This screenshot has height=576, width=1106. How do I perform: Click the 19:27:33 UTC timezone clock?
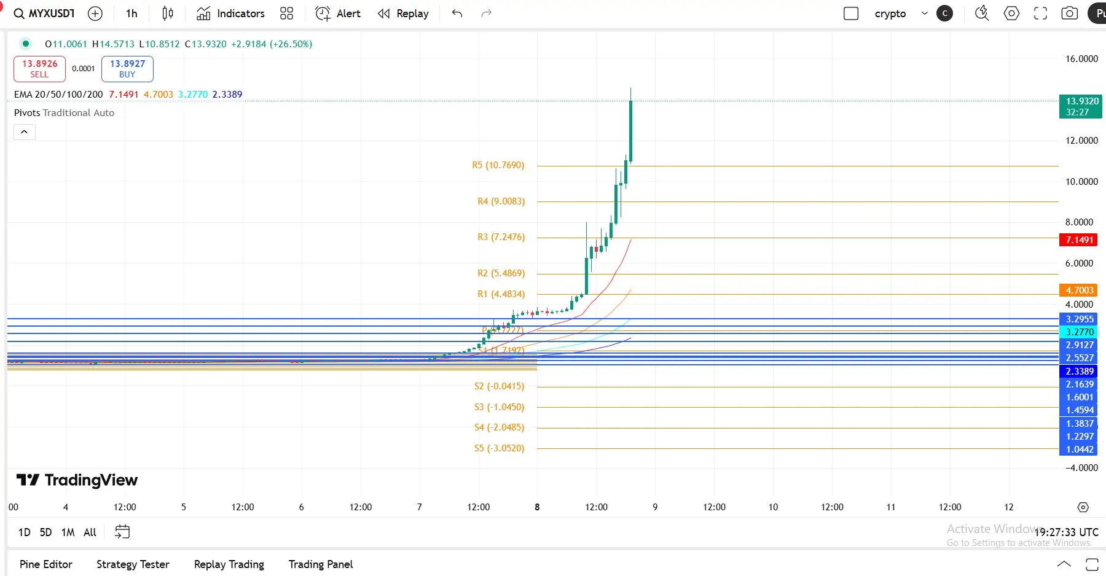[x=1067, y=532]
